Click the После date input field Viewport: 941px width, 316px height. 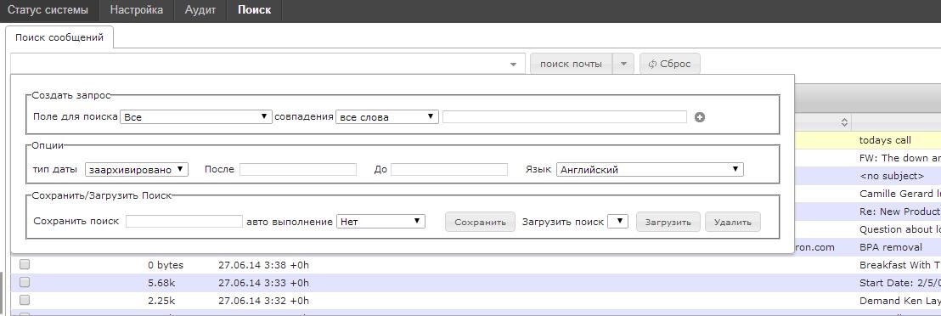click(297, 170)
